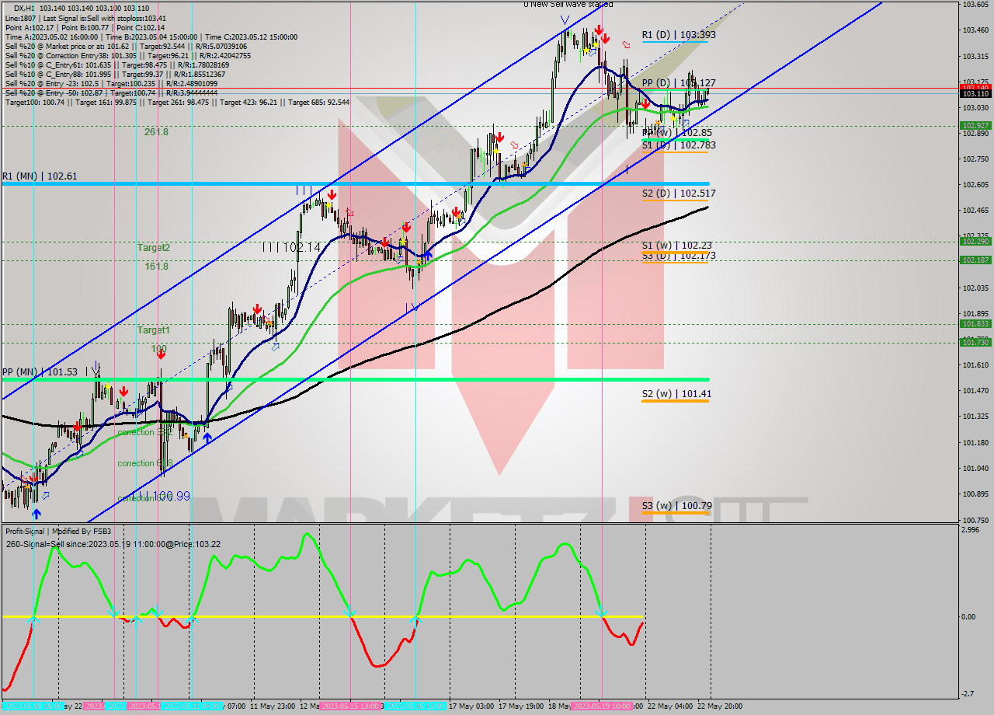994x715 pixels.
Task: Click the 'S3 (w) | 100.79' support label
Action: point(676,506)
